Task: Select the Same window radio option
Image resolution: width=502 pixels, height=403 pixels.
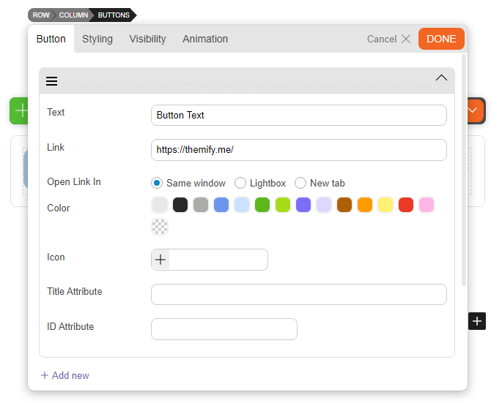Action: tap(157, 183)
